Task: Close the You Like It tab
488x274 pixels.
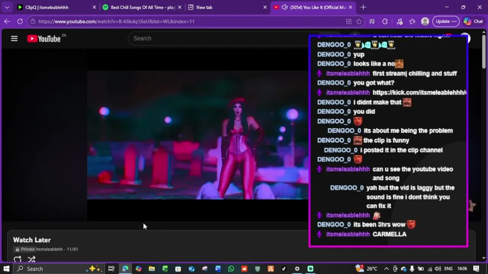Action: click(350, 7)
